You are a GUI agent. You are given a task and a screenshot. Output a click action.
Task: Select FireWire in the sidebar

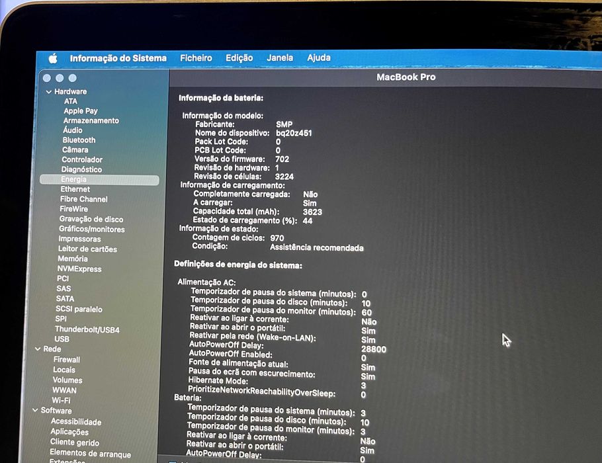pyautogui.click(x=73, y=209)
